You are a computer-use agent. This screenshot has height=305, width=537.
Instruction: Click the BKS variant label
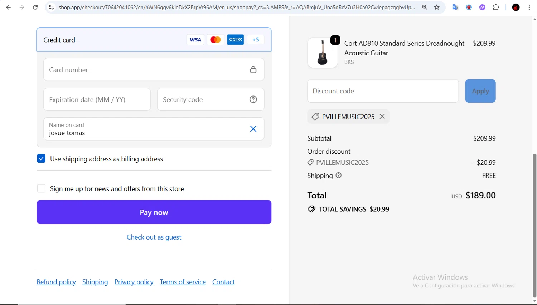(x=349, y=62)
